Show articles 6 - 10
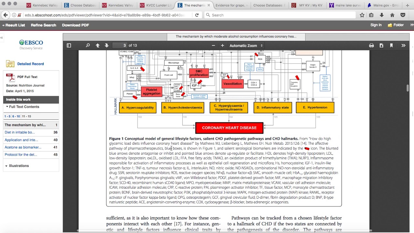The height and width of the screenshot is (233, 414). tap(16, 116)
